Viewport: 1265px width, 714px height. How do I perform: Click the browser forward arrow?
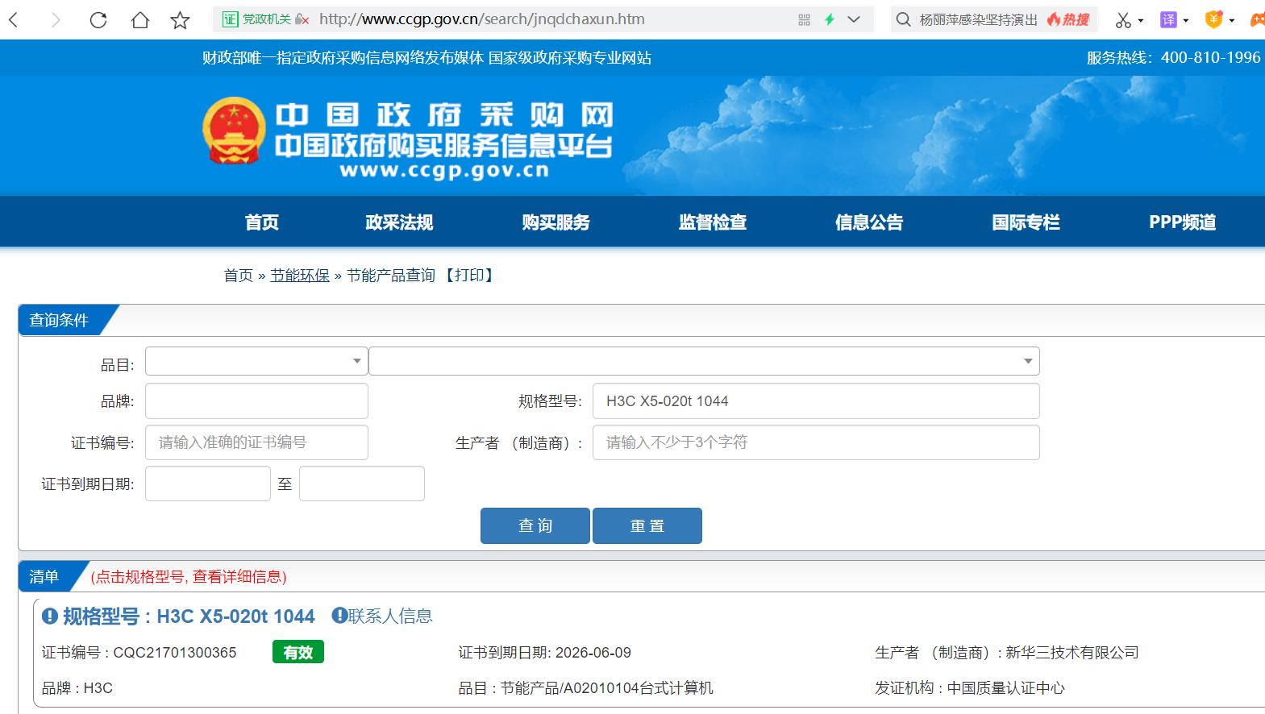coord(56,20)
